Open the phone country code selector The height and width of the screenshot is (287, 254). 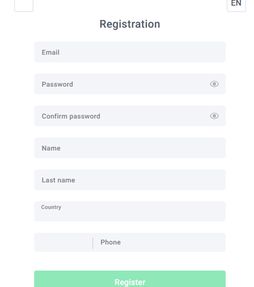(64, 242)
